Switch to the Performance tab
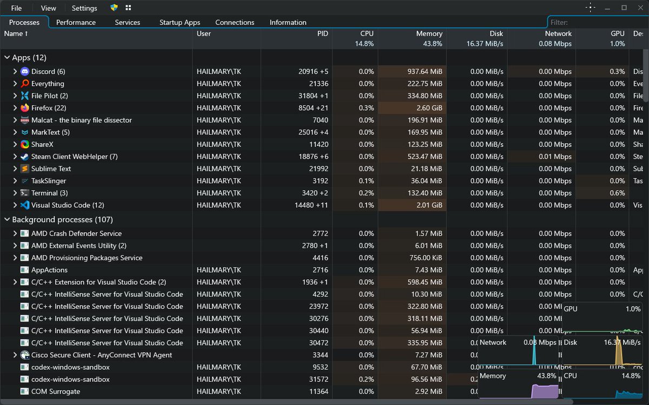Viewport: 649px width, 405px height. pyautogui.click(x=76, y=22)
